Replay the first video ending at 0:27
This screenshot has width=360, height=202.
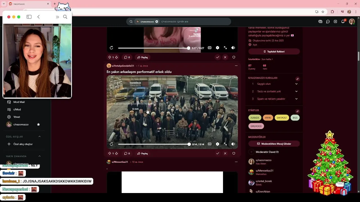pyautogui.click(x=111, y=48)
